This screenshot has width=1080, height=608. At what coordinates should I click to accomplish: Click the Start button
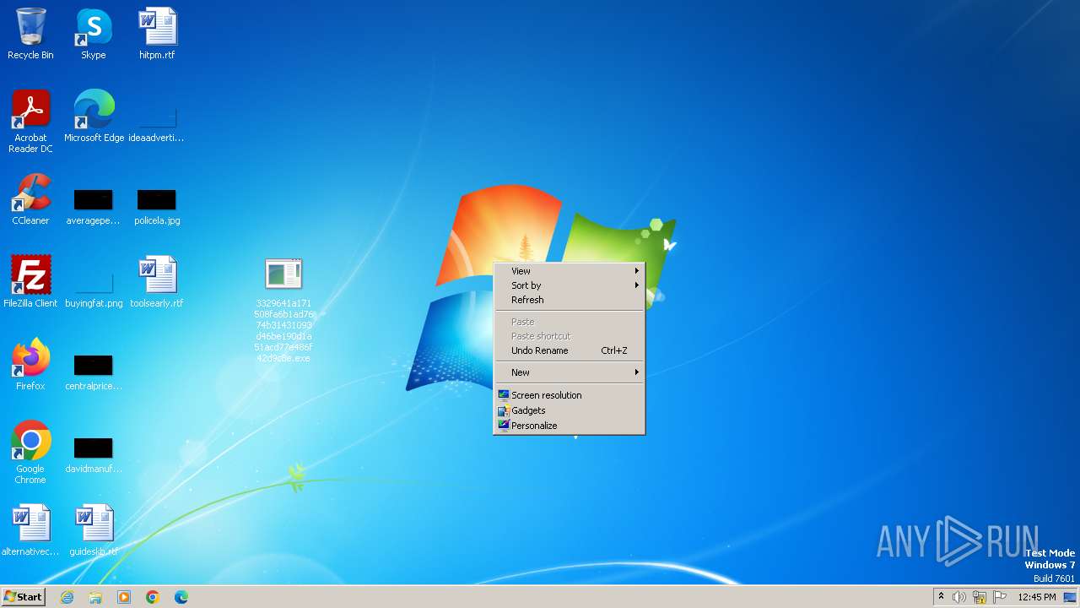tap(24, 597)
